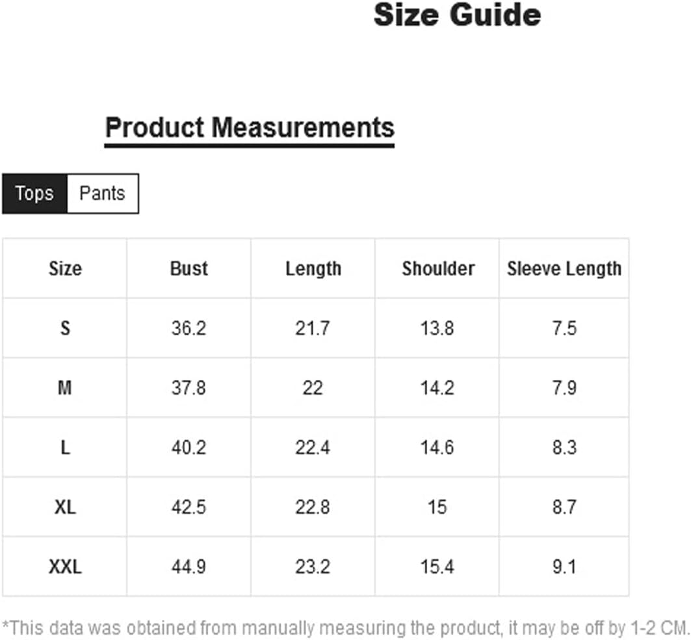The image size is (691, 640).
Task: Click the 44.9 bust measurement cell
Action: 189,567
